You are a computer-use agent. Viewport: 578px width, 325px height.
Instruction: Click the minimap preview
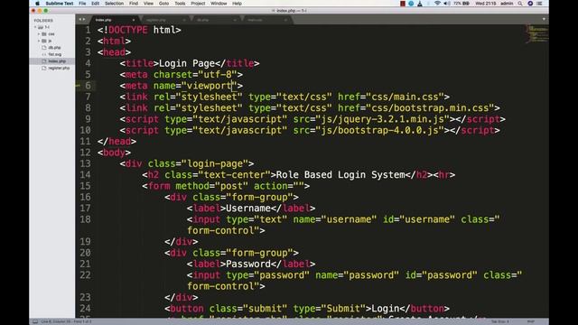(536, 34)
